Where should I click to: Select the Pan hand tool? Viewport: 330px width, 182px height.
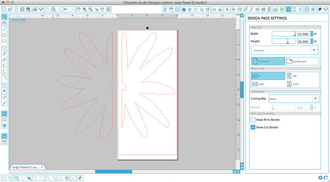click(x=79, y=9)
